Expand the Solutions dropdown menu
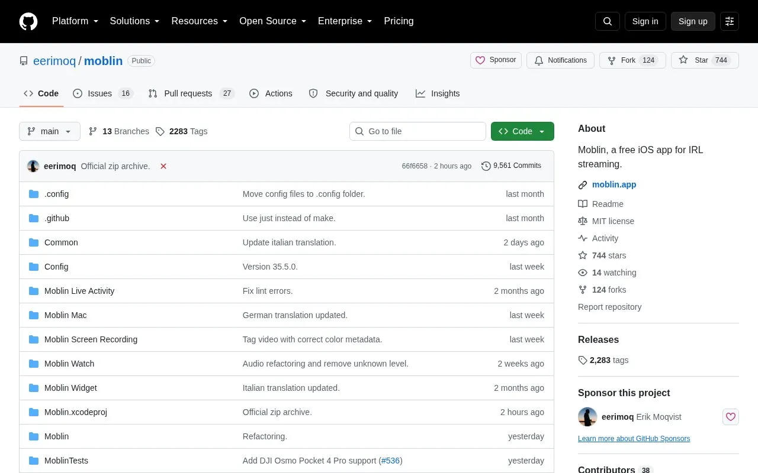Viewport: 758px width, 473px height. tap(135, 21)
